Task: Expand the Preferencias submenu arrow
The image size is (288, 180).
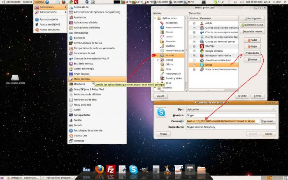Action: (65, 7)
